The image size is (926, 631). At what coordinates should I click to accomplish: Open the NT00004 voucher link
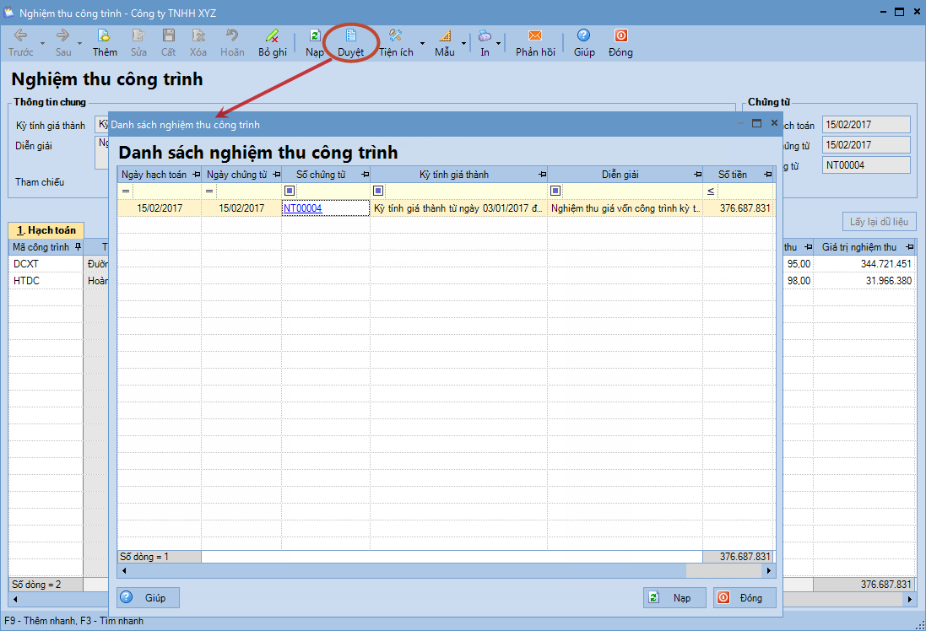click(302, 208)
